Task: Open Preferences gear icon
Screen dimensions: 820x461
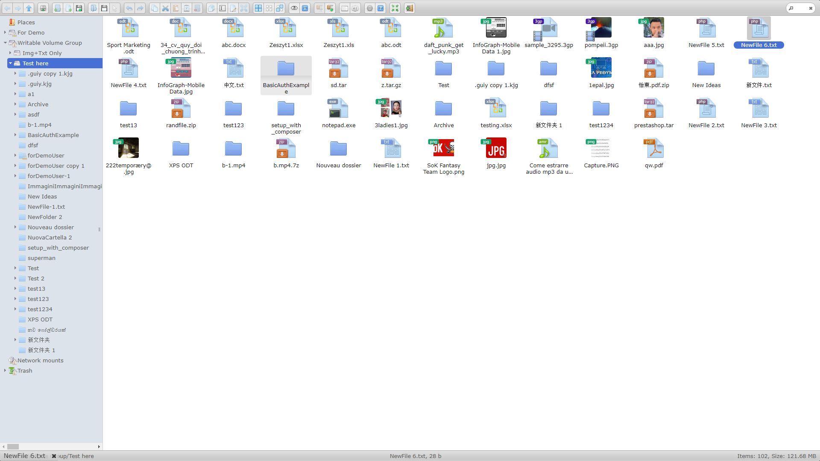Action: [x=370, y=8]
